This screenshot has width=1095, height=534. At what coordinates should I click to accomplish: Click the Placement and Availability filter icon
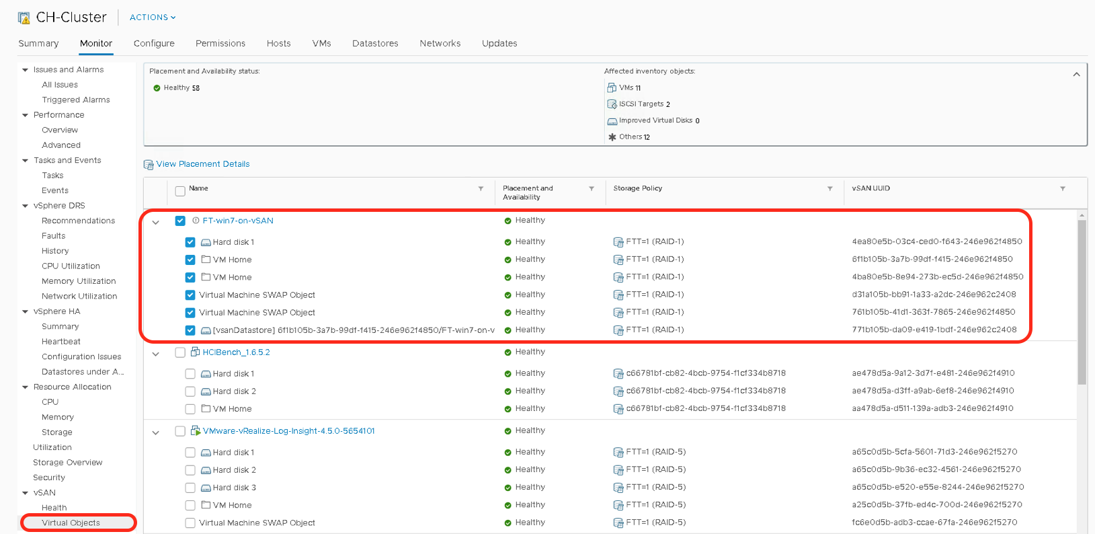pyautogui.click(x=592, y=189)
